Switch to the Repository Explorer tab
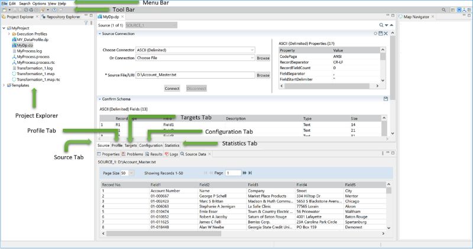This screenshot has height=249, width=473. [x=61, y=17]
